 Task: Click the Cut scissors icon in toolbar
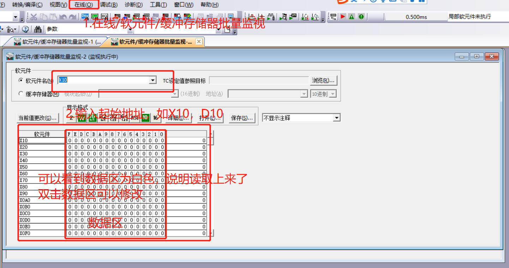pyautogui.click(x=34, y=17)
